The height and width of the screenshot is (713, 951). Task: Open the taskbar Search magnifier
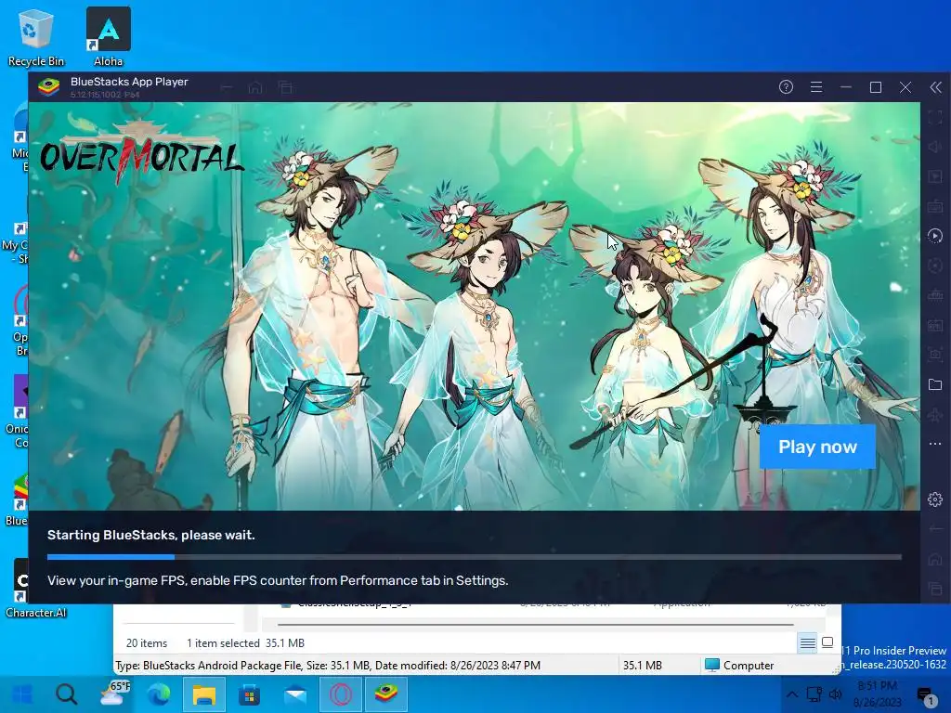click(x=67, y=694)
